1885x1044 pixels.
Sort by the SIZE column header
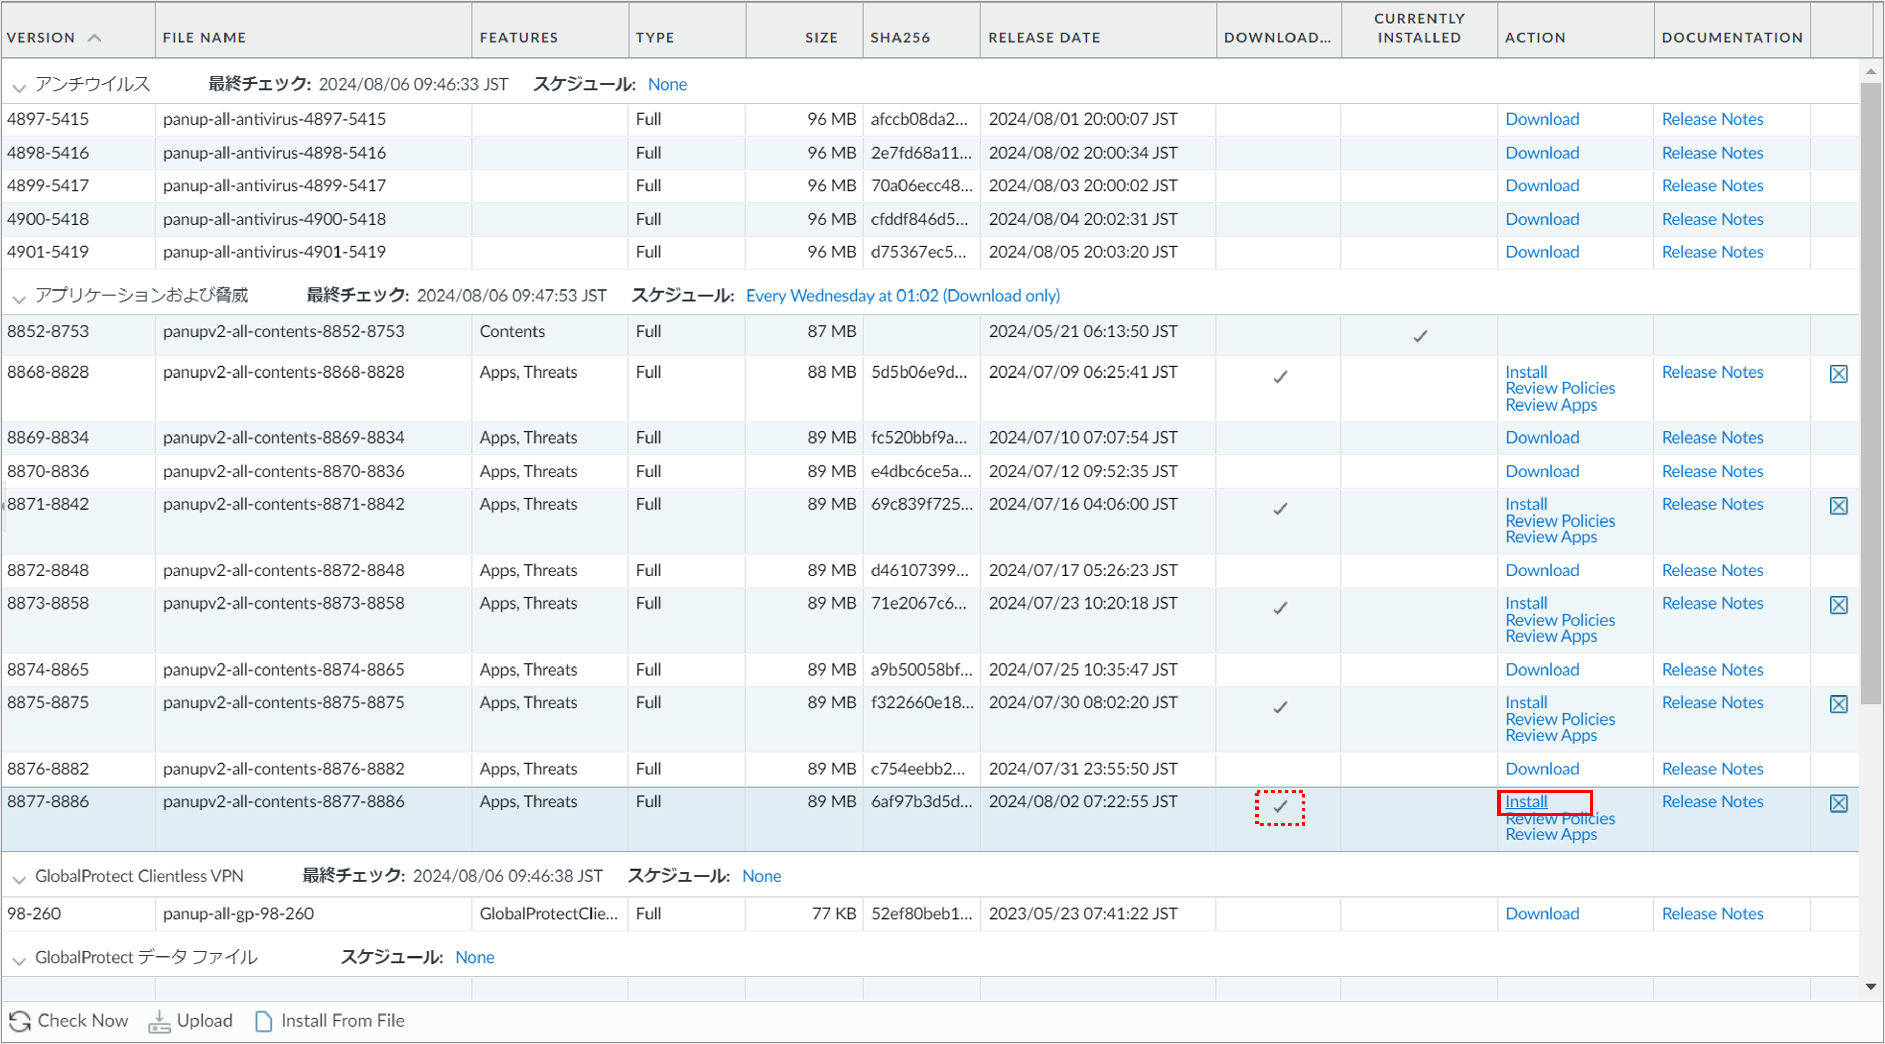point(821,37)
